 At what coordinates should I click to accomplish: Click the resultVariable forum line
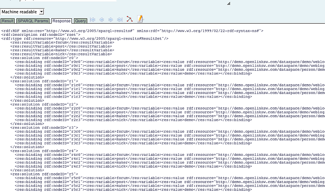[62, 42]
